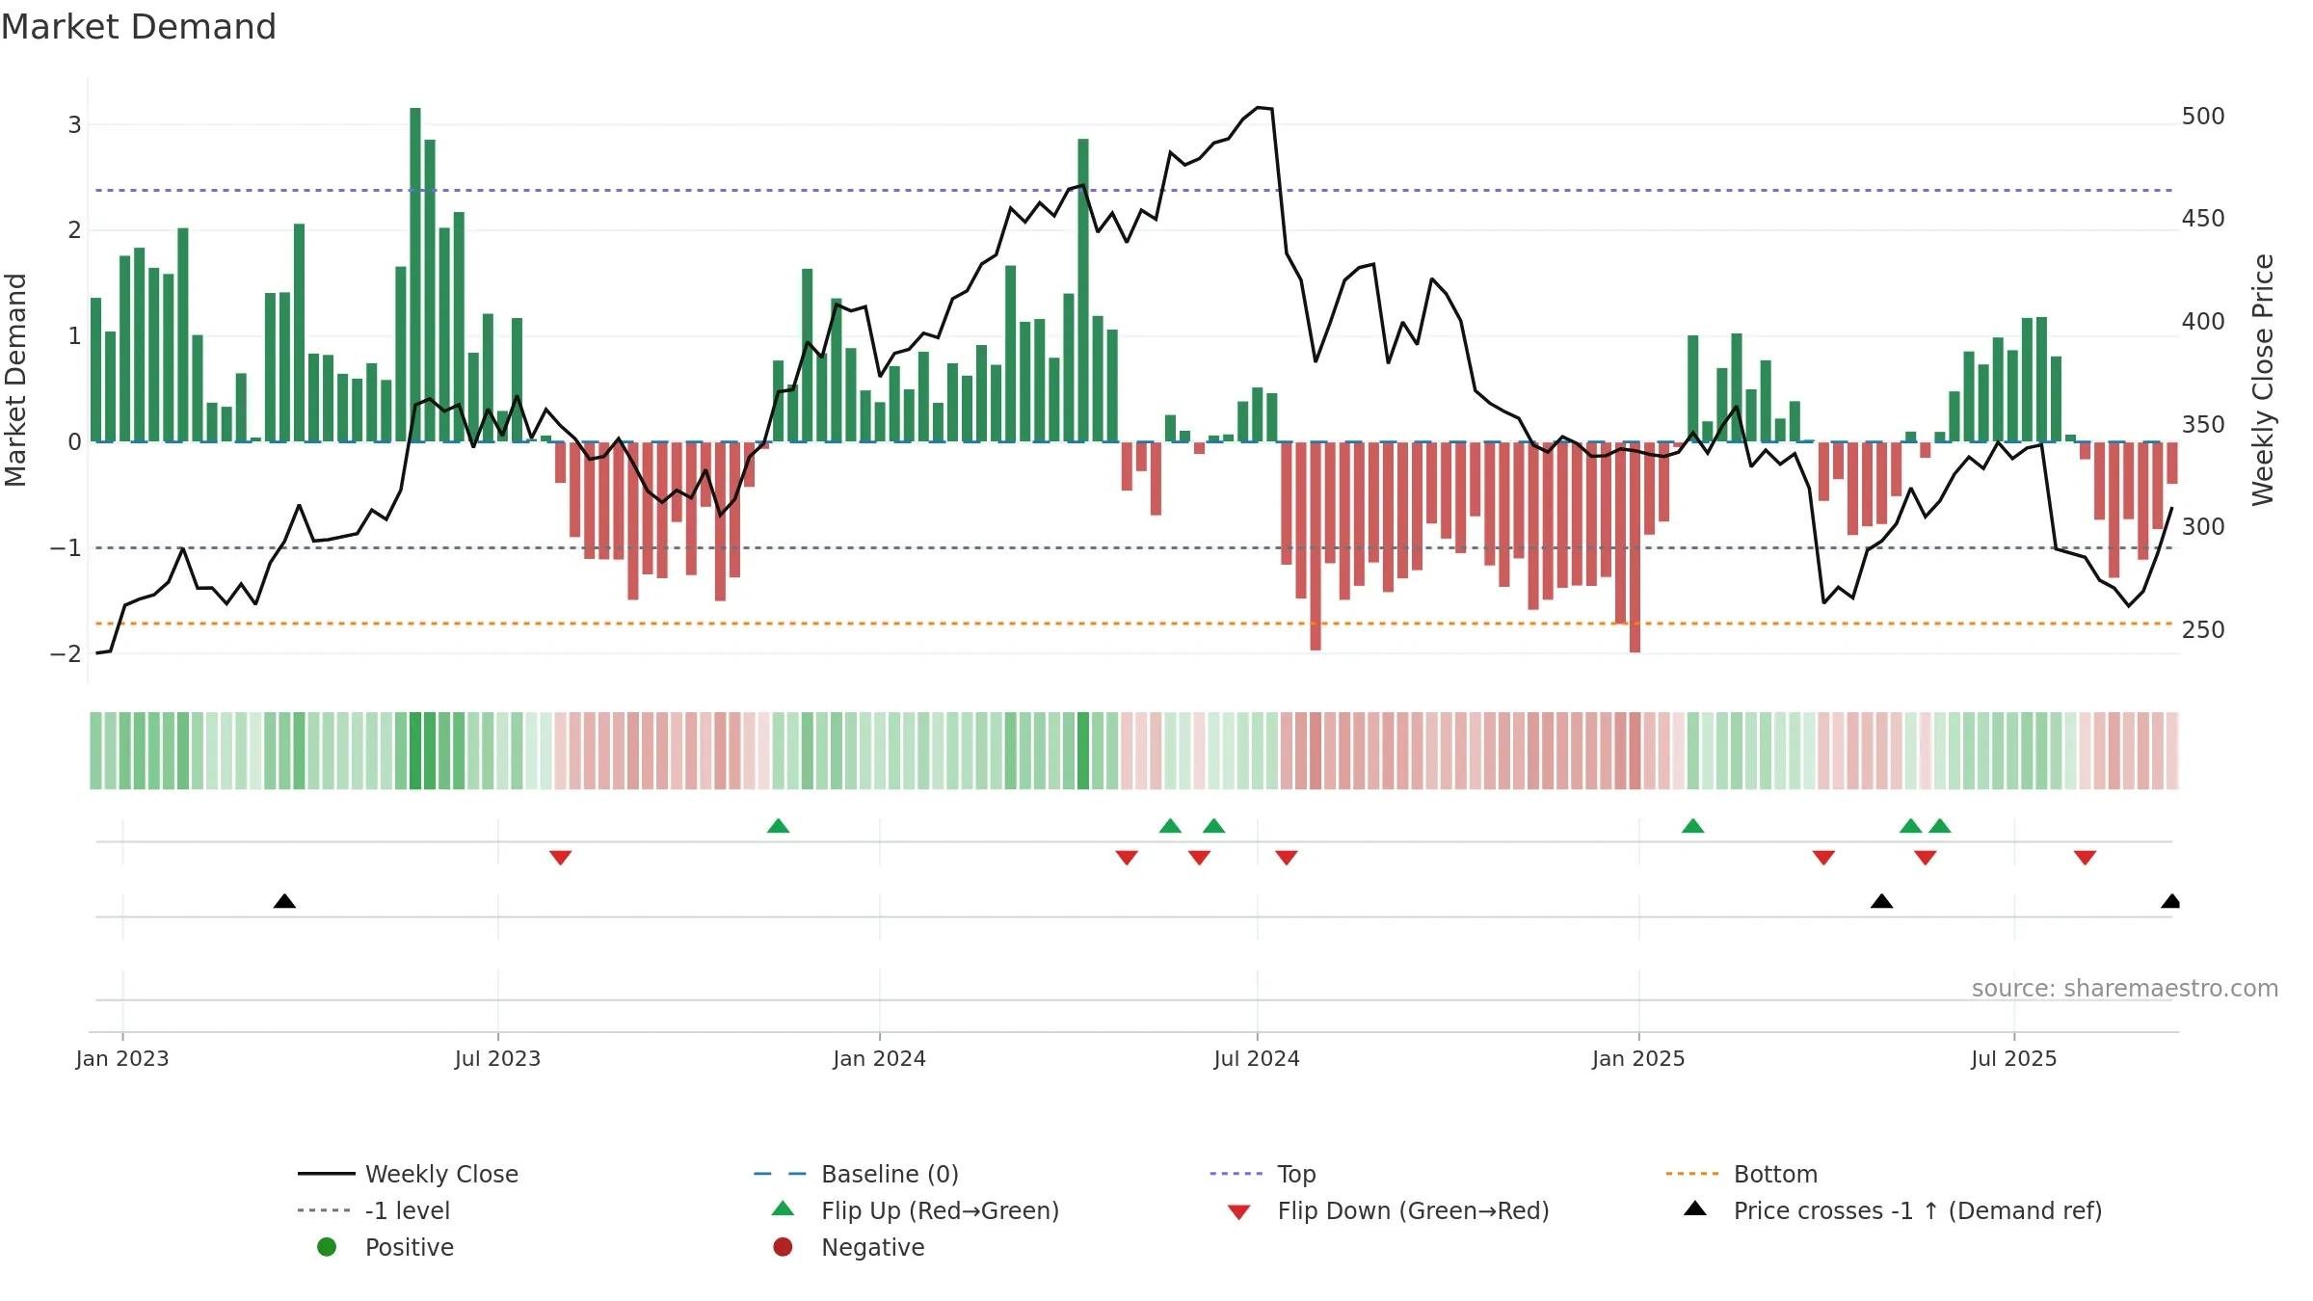Click the Jul 2025 axis label

click(2014, 1059)
